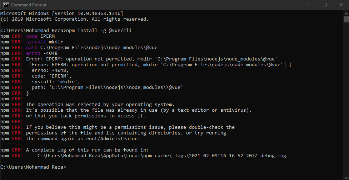Click the Microsoft Windows version line

(x=61, y=13)
